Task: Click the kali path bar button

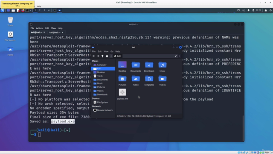Action: (x=117, y=56)
